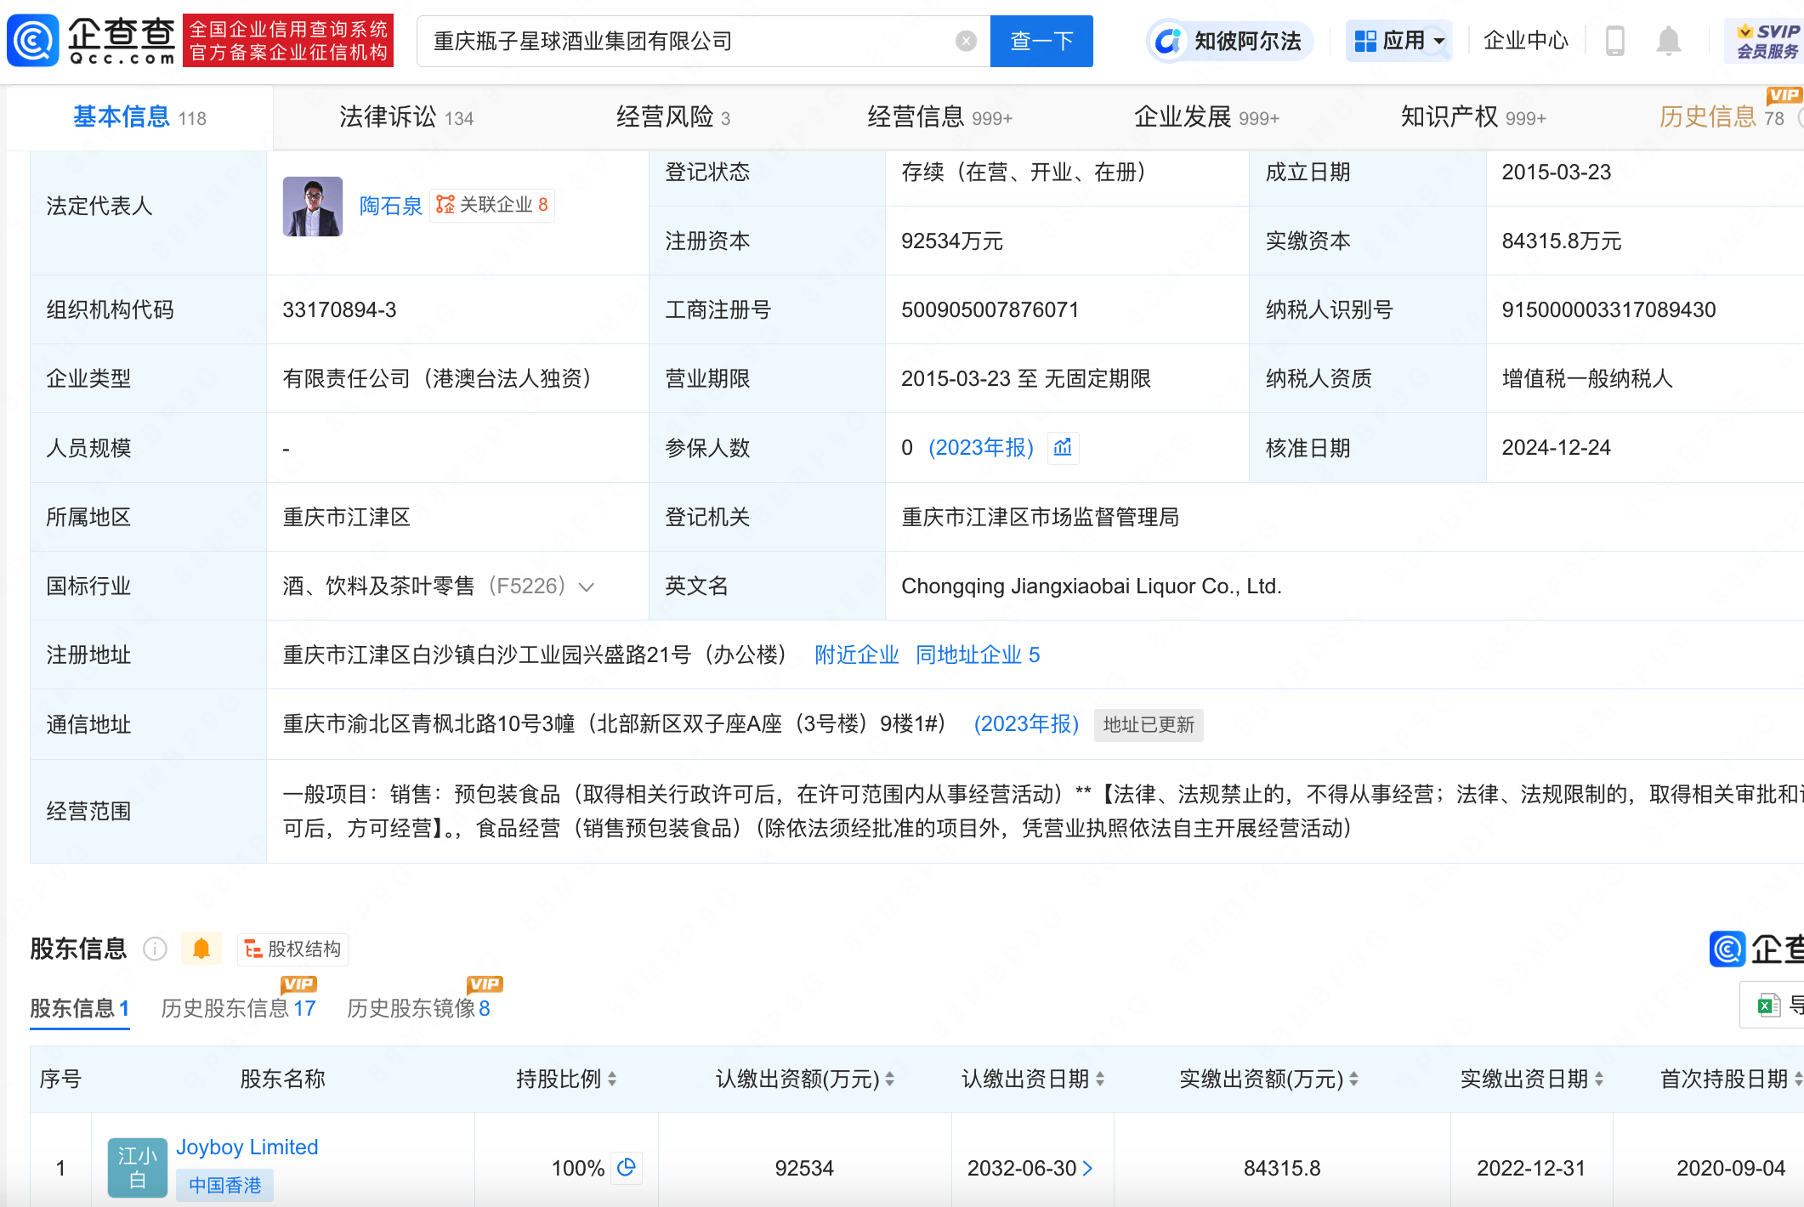Open 陶石泉 legal representative profile
1804x1207 pixels.
coord(390,206)
